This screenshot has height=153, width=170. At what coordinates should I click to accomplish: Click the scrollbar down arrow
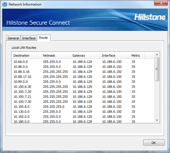tap(157, 120)
